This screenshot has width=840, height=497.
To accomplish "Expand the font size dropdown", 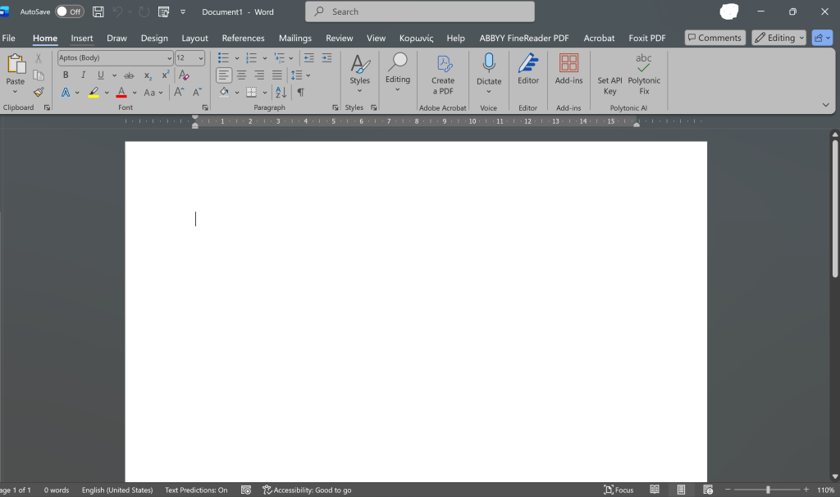I will (x=201, y=58).
